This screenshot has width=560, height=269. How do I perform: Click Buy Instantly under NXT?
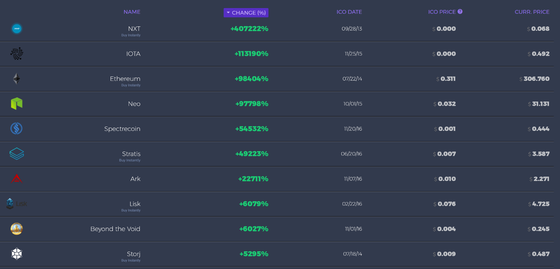(x=131, y=35)
